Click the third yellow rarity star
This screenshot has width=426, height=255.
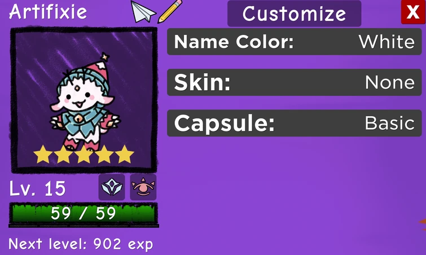[x=84, y=154]
